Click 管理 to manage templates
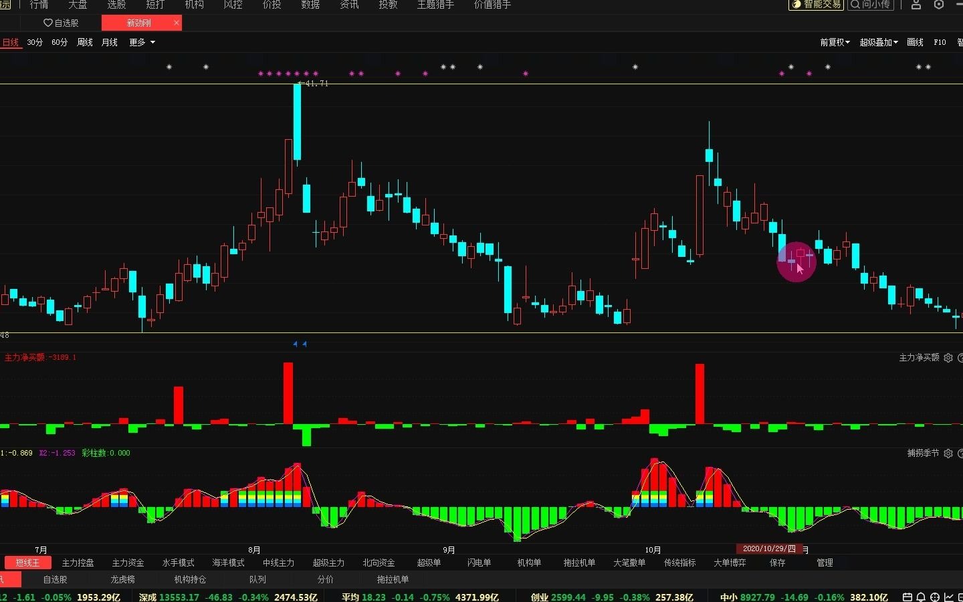 (x=825, y=563)
